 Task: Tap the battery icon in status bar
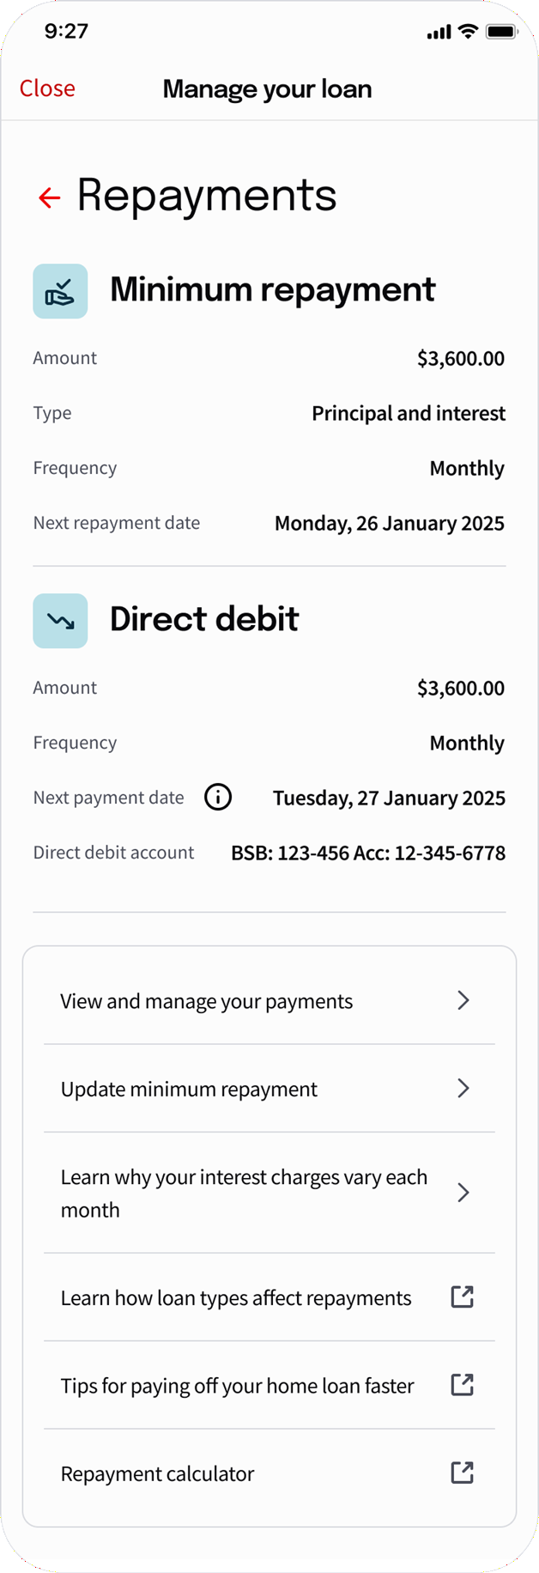[501, 32]
